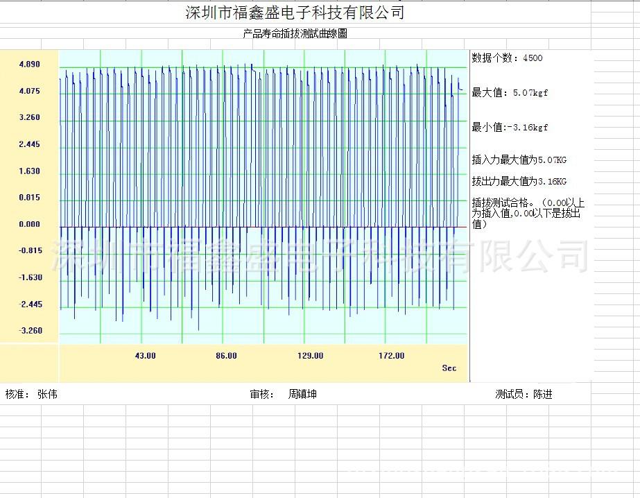Click the 拔出力最大值为3.16KG line
640x498 pixels.
click(x=519, y=182)
